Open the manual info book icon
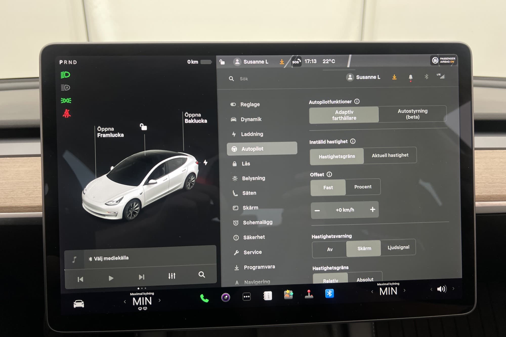This screenshot has width=506, height=337. coord(267,296)
